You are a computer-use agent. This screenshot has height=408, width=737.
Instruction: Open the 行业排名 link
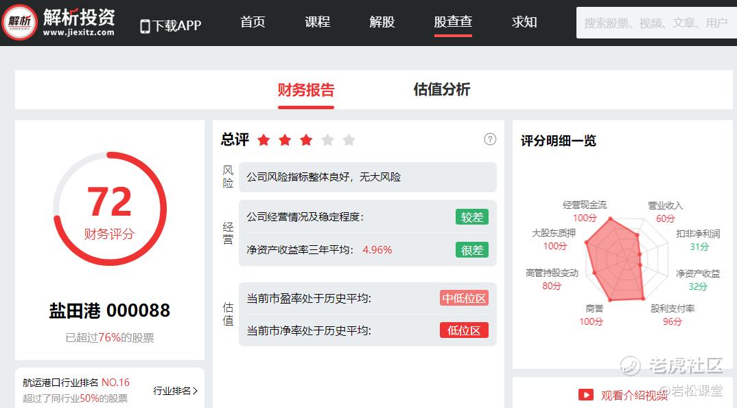(x=175, y=391)
